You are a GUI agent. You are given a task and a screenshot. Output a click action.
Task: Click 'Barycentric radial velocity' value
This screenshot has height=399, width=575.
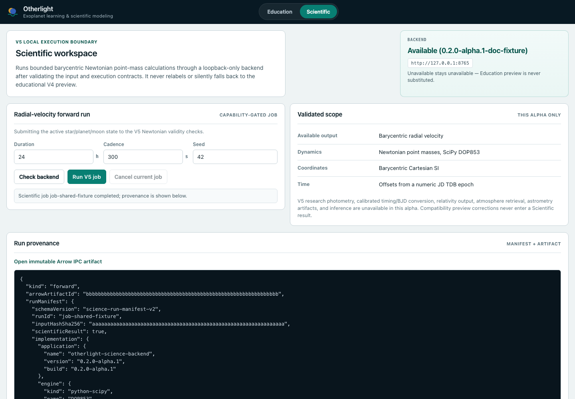pyautogui.click(x=411, y=136)
